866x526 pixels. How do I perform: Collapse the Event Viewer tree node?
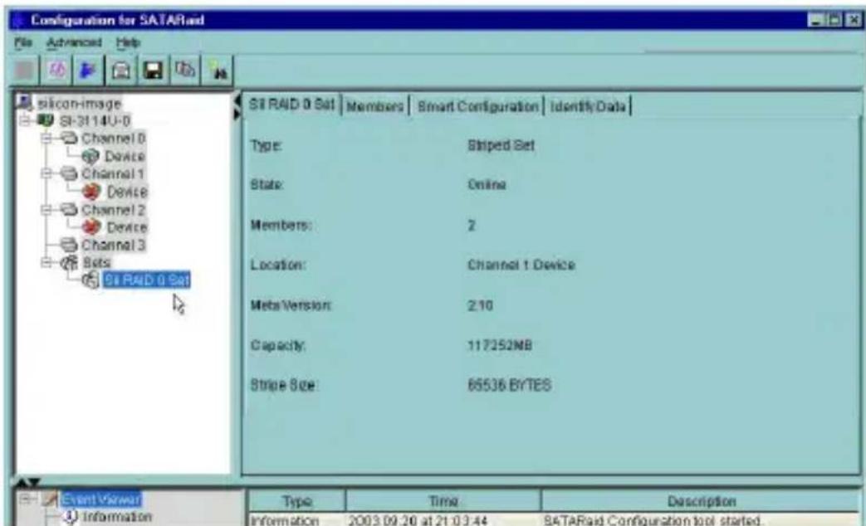coord(25,499)
